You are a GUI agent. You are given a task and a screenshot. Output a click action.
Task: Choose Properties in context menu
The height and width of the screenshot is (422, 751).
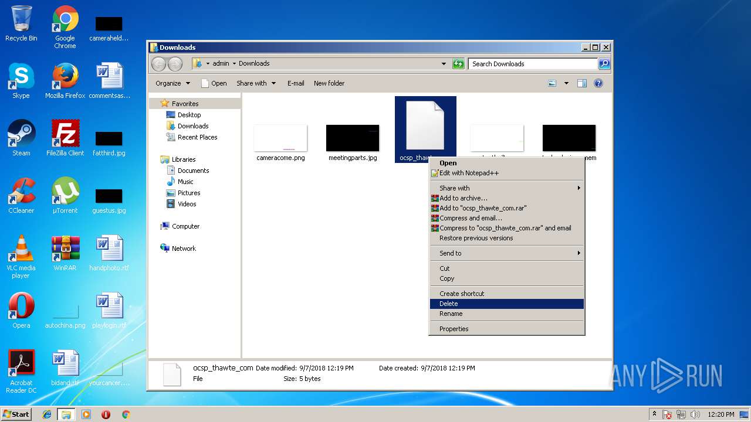tap(507, 329)
